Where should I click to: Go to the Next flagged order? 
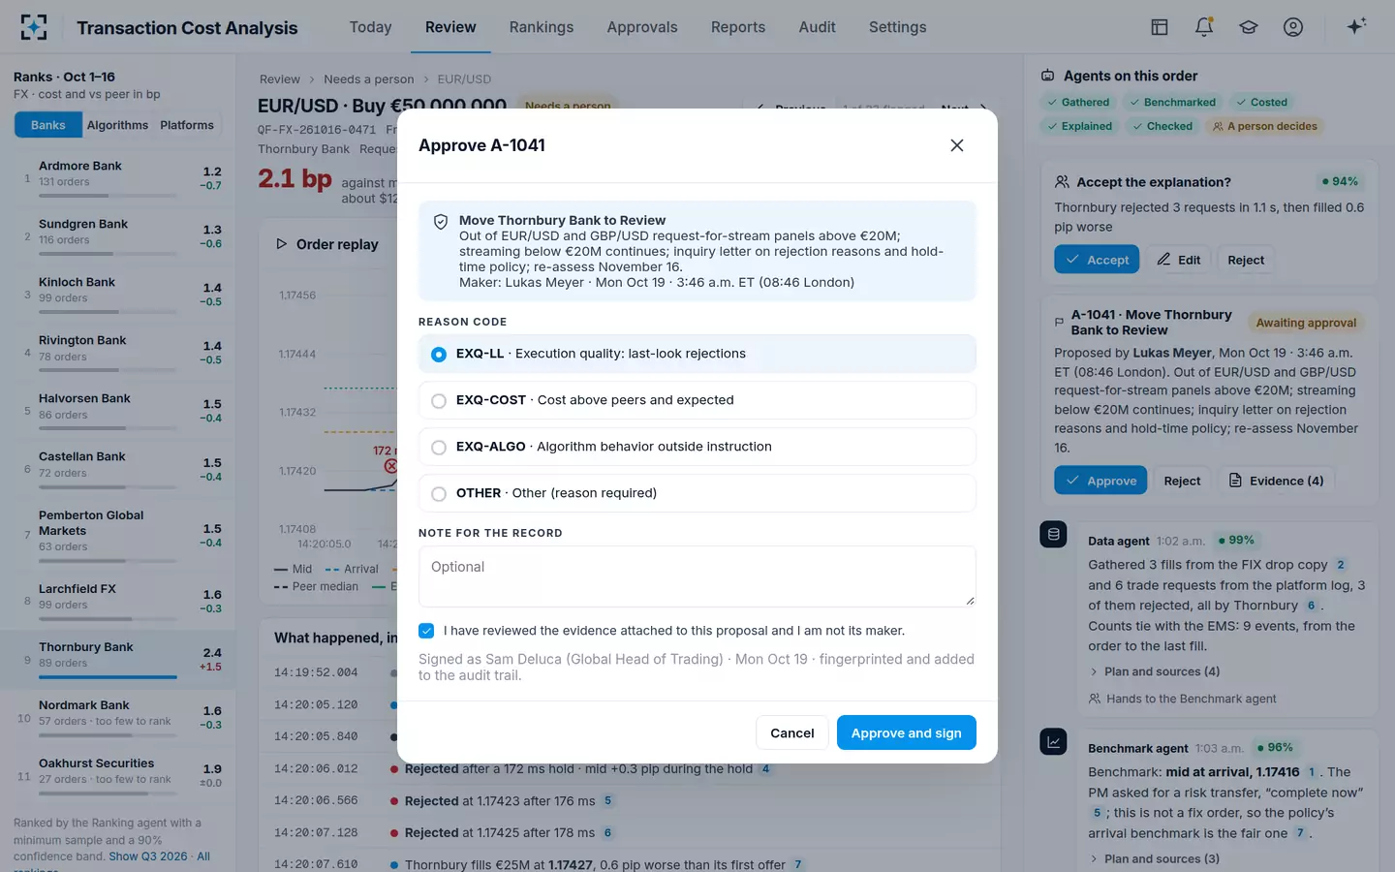coord(962,107)
